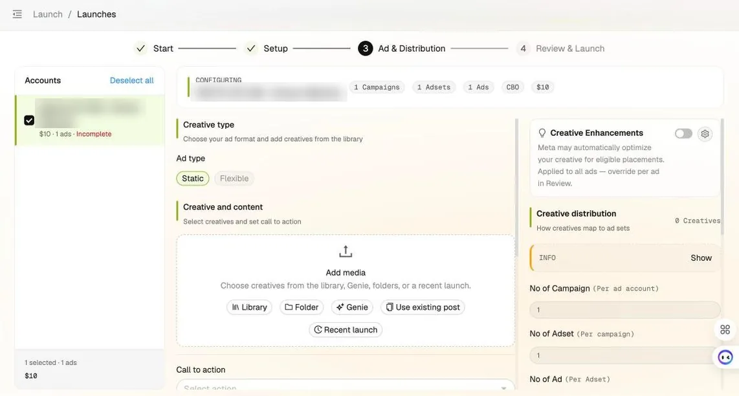Click the Creative distribution heading

pos(576,214)
